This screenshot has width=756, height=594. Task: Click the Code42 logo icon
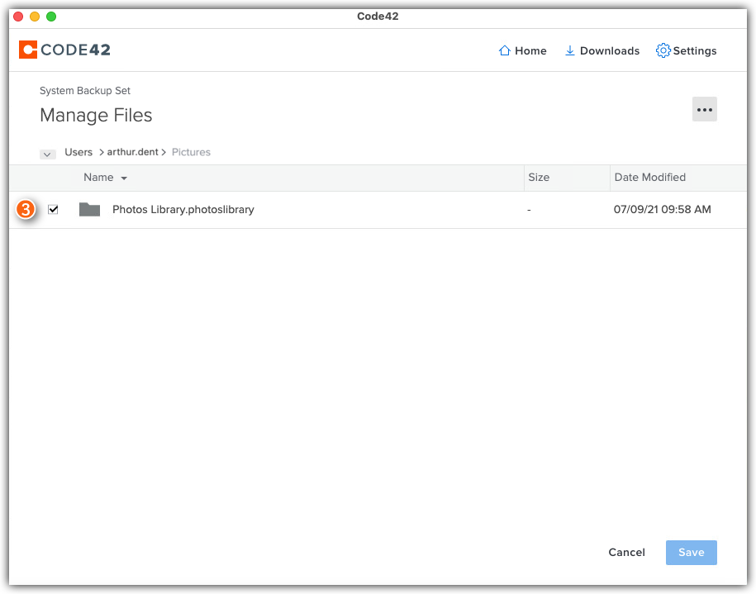pyautogui.click(x=27, y=50)
